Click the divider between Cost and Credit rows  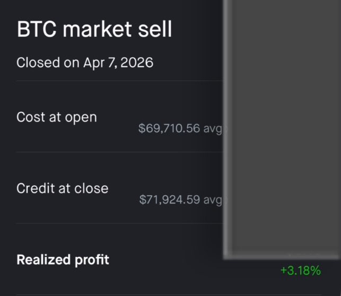(117, 152)
